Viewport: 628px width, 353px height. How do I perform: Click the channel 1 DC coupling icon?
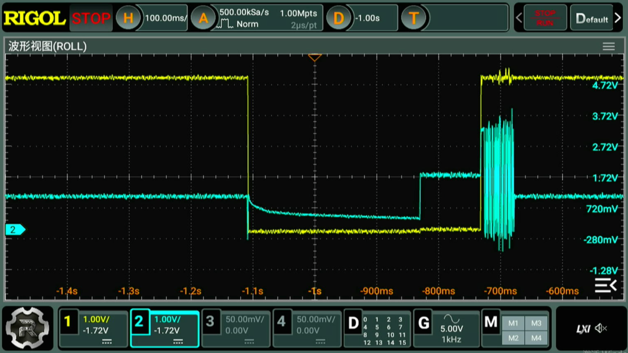pos(106,342)
